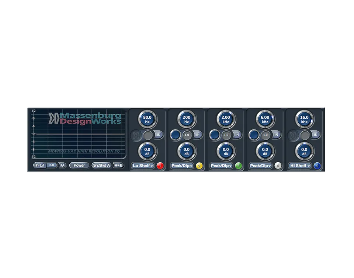
Task: Click the In Lvl 0.0 value field
Action: click(52, 166)
